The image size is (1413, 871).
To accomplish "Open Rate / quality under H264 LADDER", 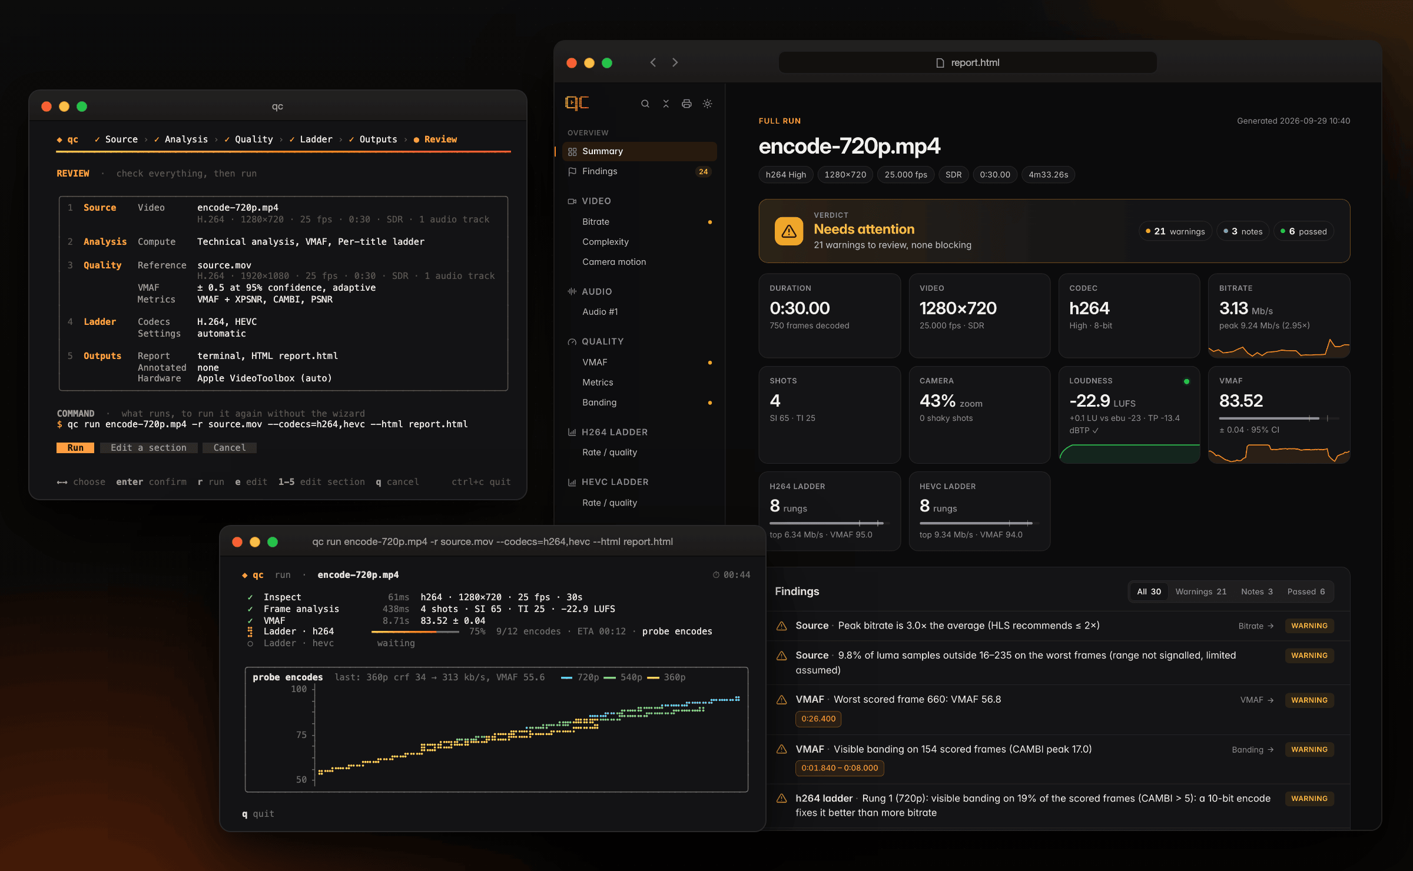I will pos(639,453).
